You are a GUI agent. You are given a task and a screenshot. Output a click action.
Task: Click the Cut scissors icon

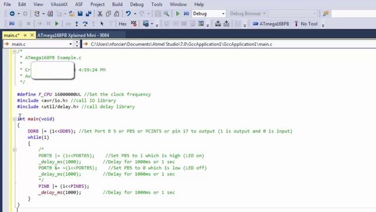[x=100, y=14]
